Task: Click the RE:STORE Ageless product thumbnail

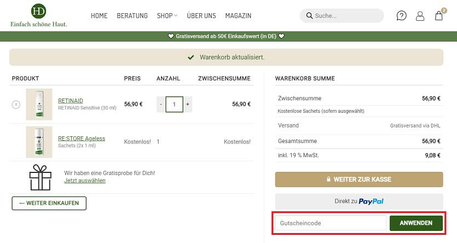Action: (39, 142)
